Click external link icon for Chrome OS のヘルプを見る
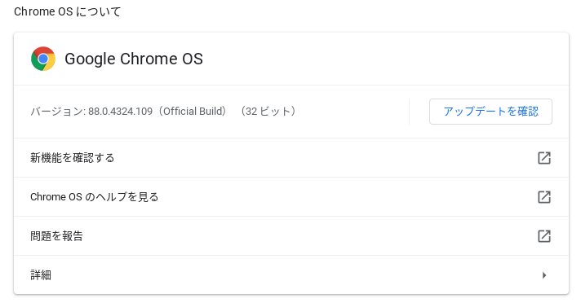581x303 pixels. point(544,197)
